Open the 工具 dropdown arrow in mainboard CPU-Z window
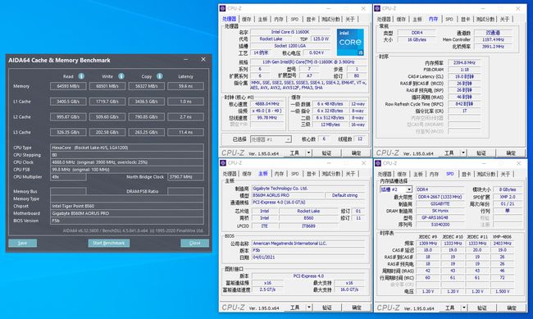The image size is (533, 319). pyautogui.click(x=309, y=308)
